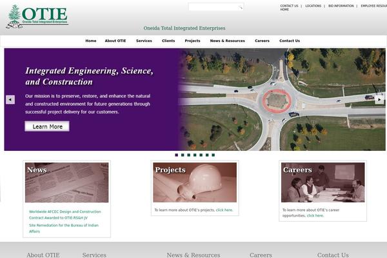Click 'click here' link under Careers
Screen dimensions: 387x258
coord(315,215)
